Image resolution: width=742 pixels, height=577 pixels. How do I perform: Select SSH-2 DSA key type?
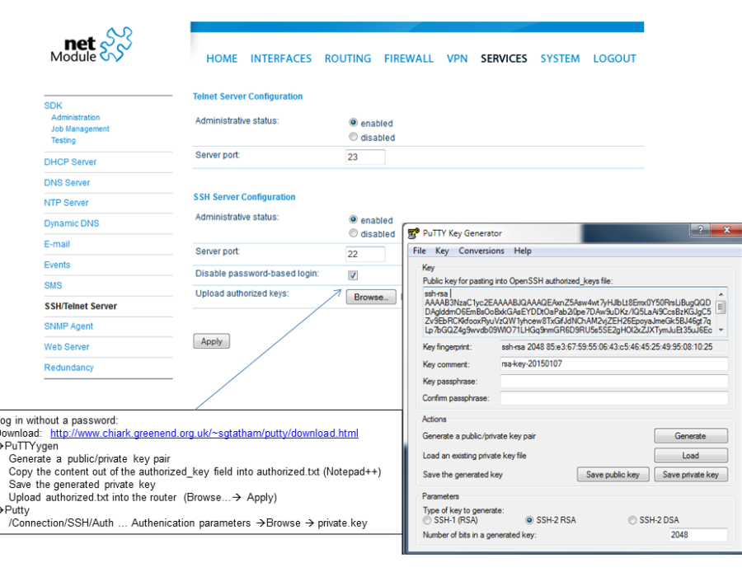(632, 520)
